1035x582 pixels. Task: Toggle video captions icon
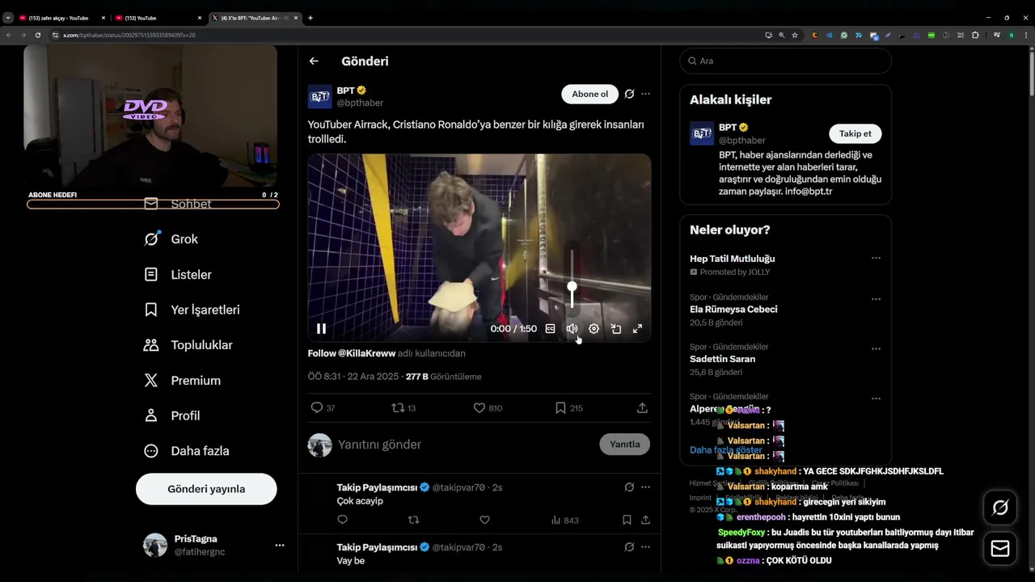pos(550,328)
